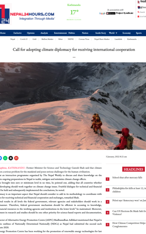146x234 pixels.
Task: Click the Kathmandu weather widget
Action: click(74, 12)
